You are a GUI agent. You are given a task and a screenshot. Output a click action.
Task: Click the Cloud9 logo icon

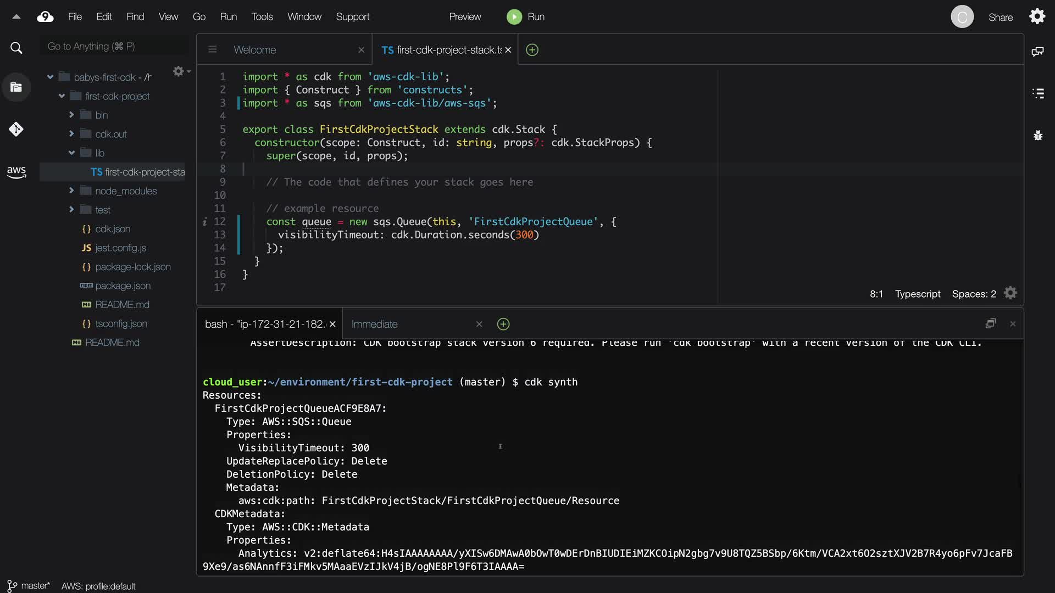(45, 17)
